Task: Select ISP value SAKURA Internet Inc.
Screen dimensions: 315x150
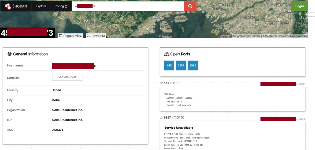Action: (67, 120)
